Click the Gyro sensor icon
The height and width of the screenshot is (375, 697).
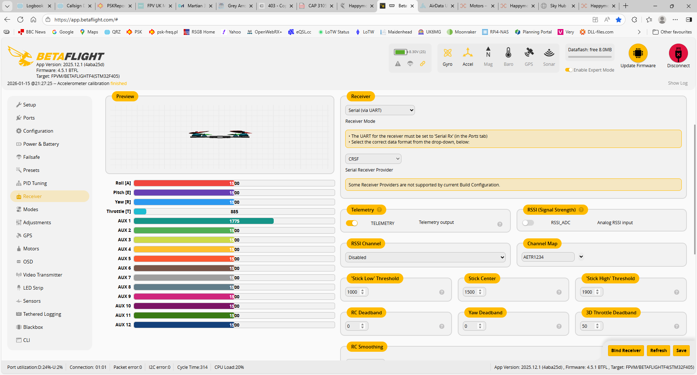click(447, 53)
